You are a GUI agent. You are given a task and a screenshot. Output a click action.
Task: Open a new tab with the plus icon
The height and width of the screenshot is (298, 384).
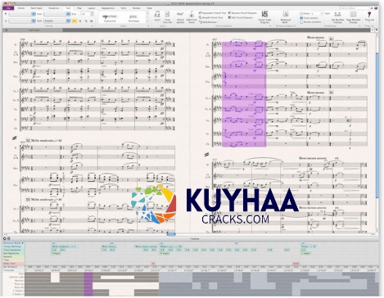[373, 29]
